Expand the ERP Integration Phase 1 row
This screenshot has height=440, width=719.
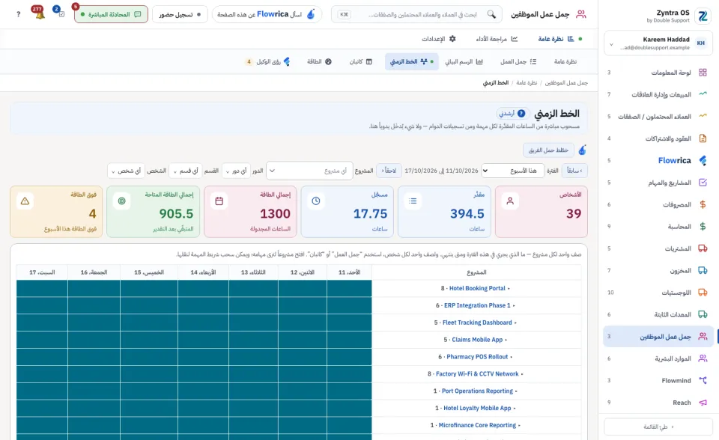click(x=514, y=305)
